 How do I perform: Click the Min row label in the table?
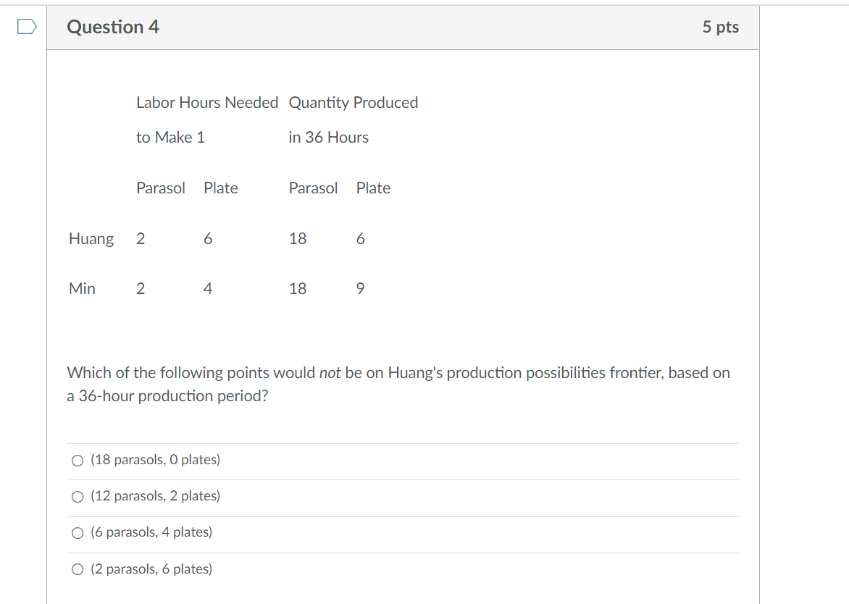pyautogui.click(x=83, y=288)
